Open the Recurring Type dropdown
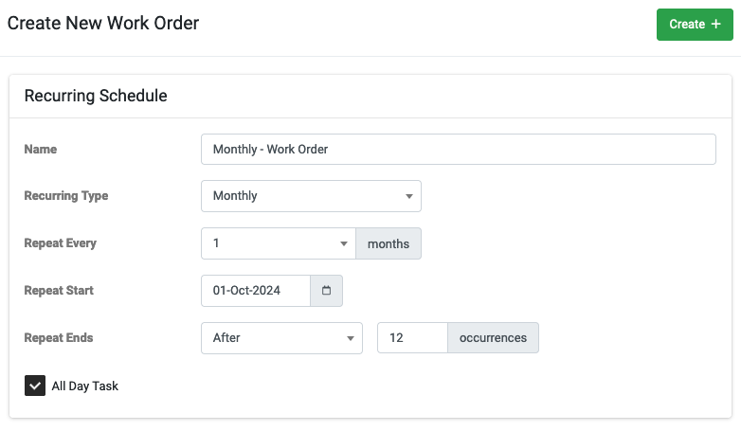Viewport: 741px width, 431px height. coord(311,196)
